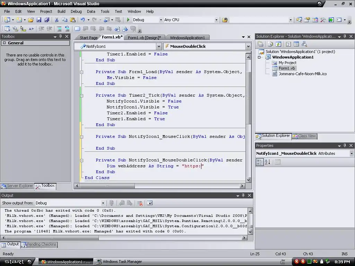Image resolution: width=355 pixels, height=266 pixels.
Task: Click the Navigate Backward icon
Action: pos(107,20)
